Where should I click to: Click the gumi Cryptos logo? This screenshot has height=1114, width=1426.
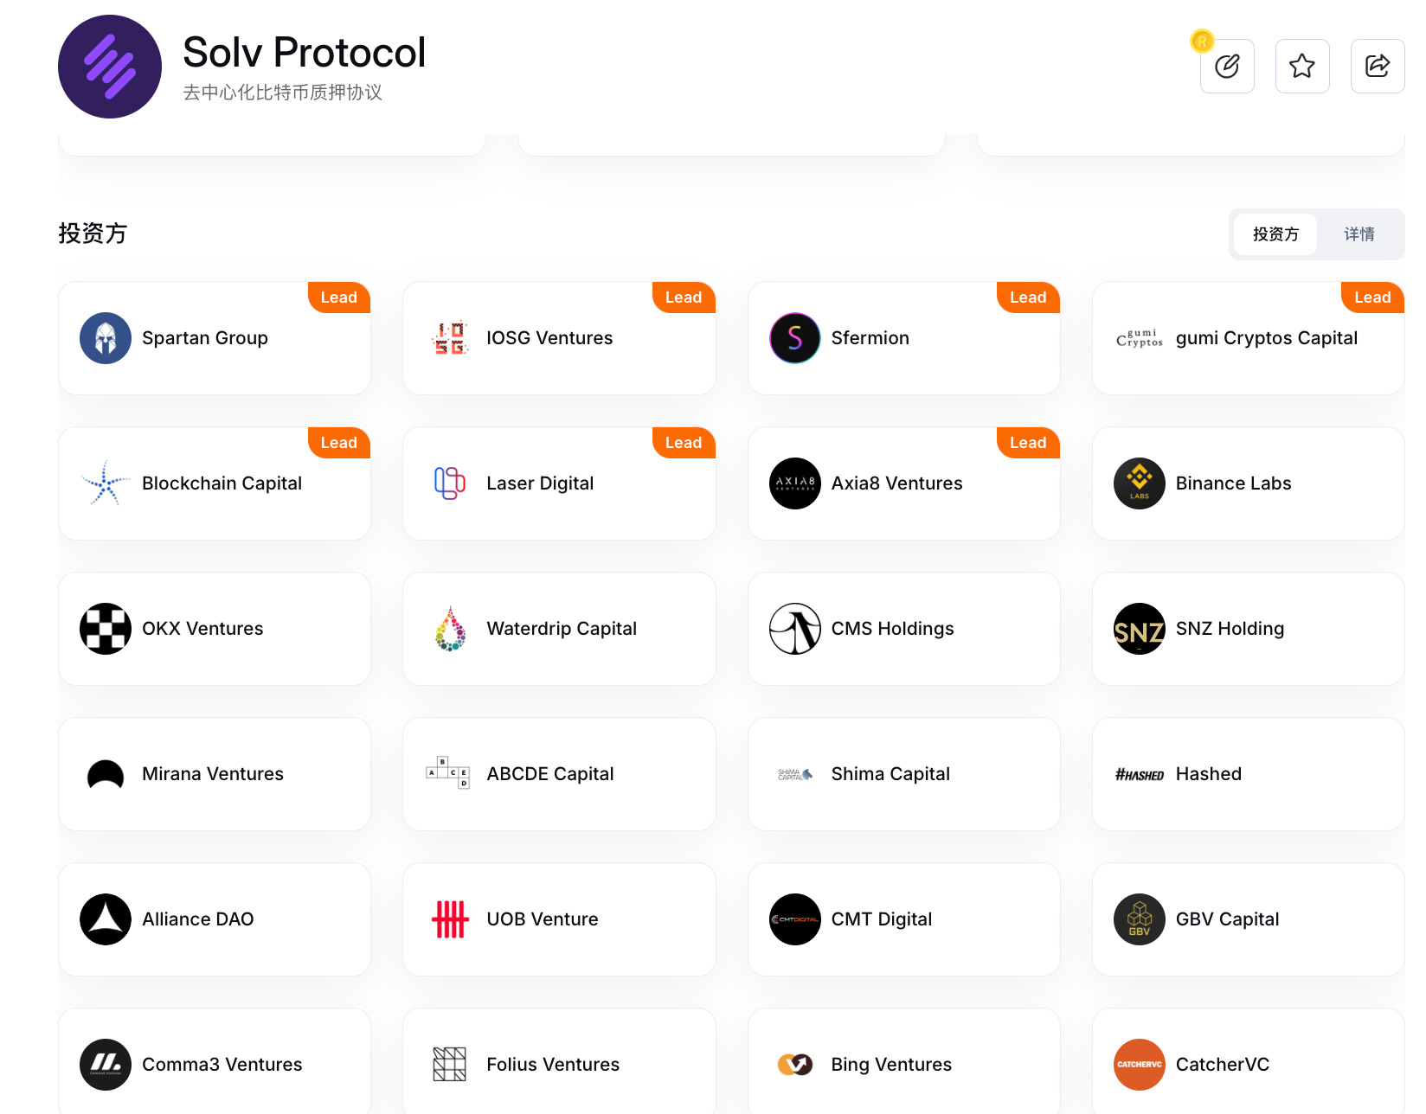pos(1140,338)
